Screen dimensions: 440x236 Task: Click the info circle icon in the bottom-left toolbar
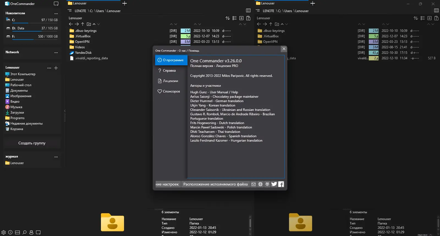pyautogui.click(x=10, y=232)
